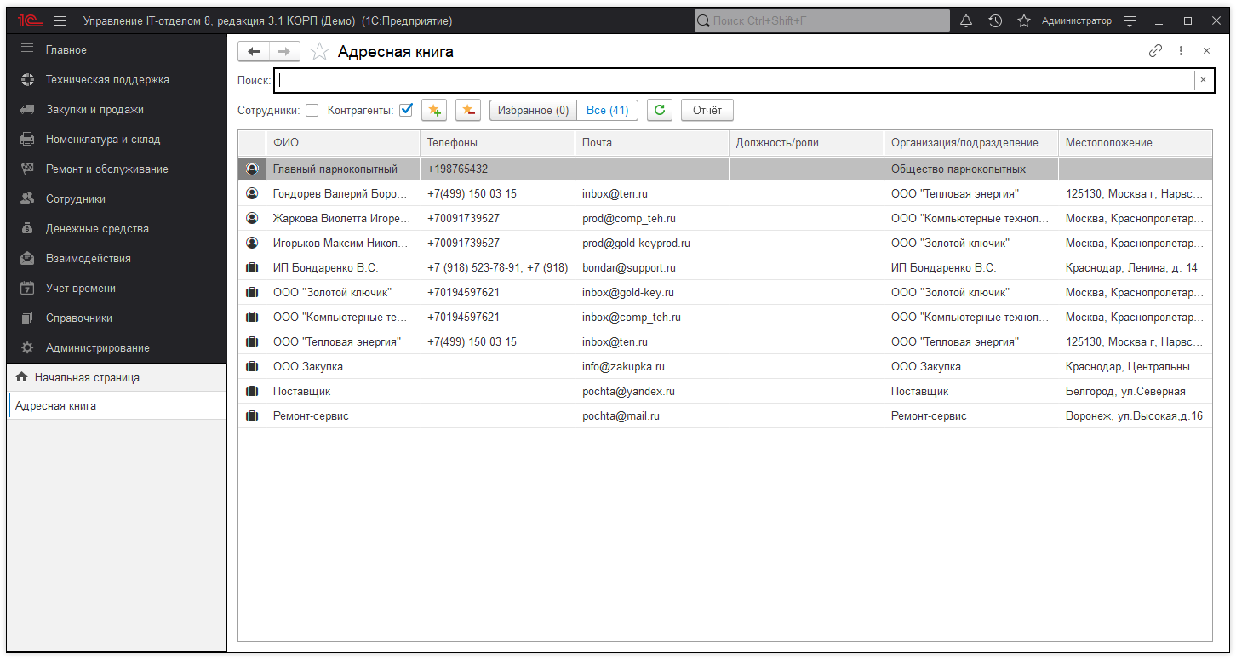
Task: Uncheck the Контрагенты checkbox
Action: 406,110
